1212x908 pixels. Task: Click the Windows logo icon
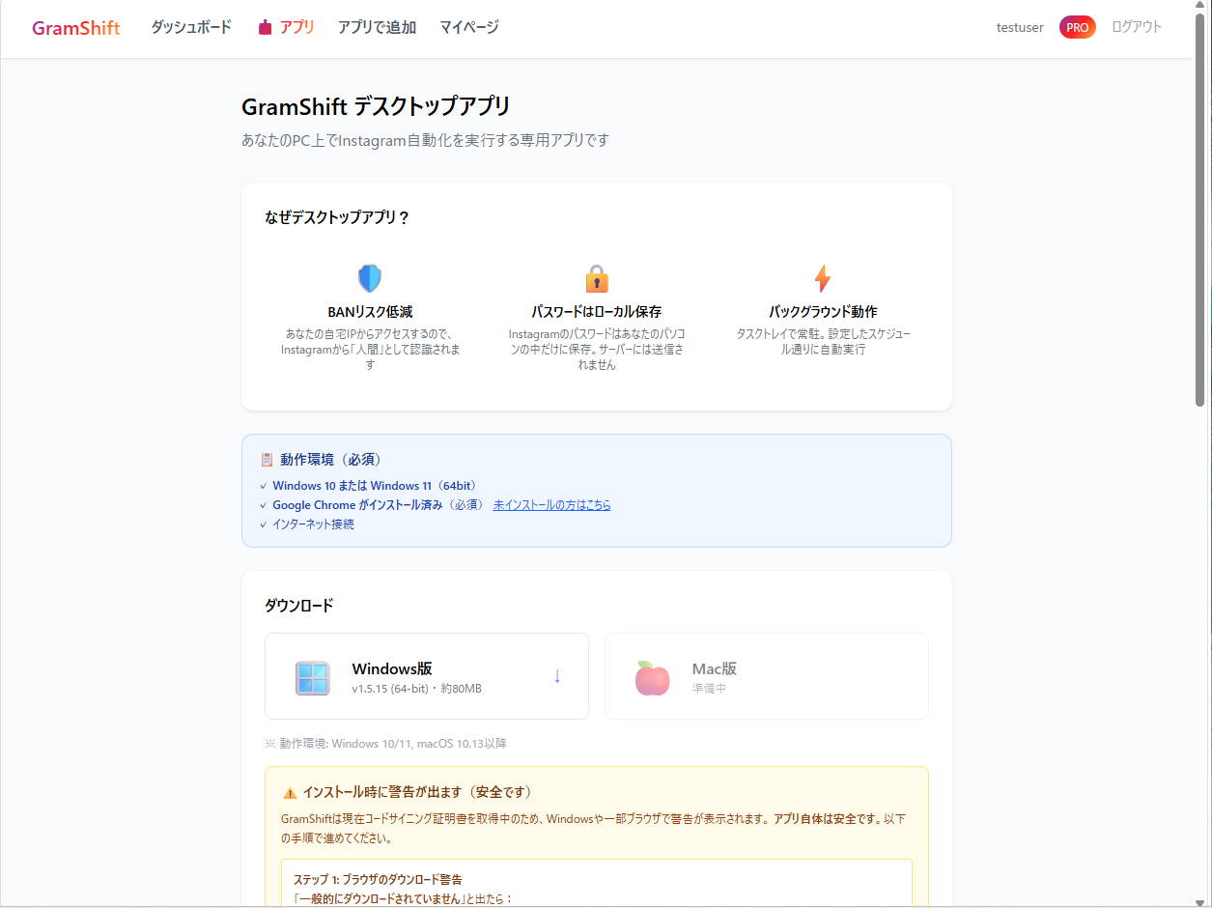coord(313,678)
